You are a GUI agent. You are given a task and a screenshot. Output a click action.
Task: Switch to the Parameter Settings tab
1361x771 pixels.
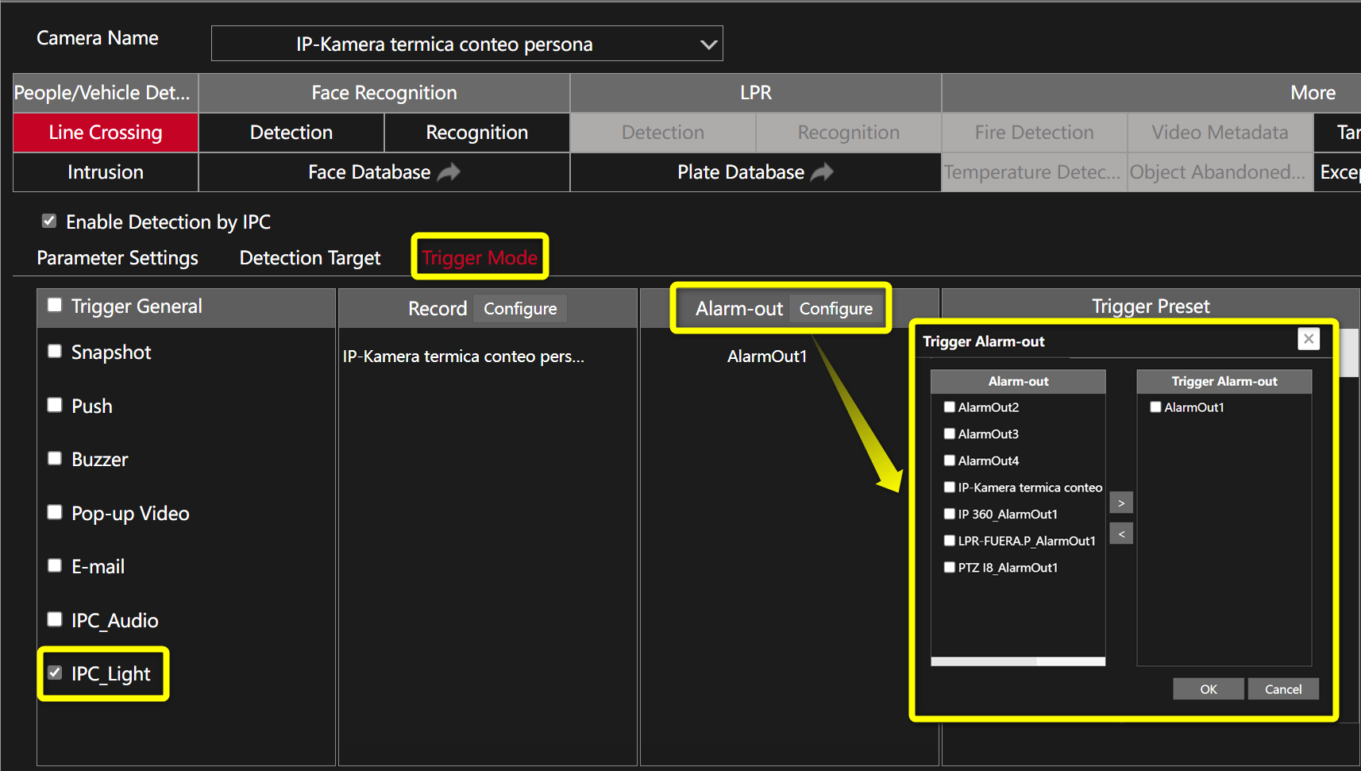pyautogui.click(x=117, y=257)
